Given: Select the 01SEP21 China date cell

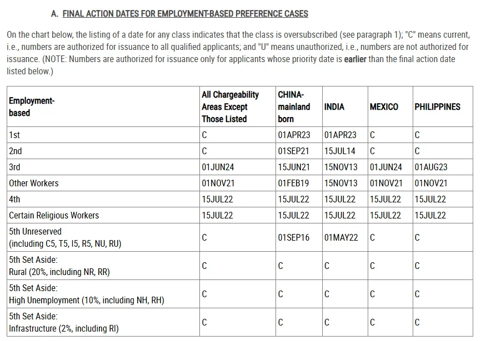Looking at the screenshot, I should point(294,151).
